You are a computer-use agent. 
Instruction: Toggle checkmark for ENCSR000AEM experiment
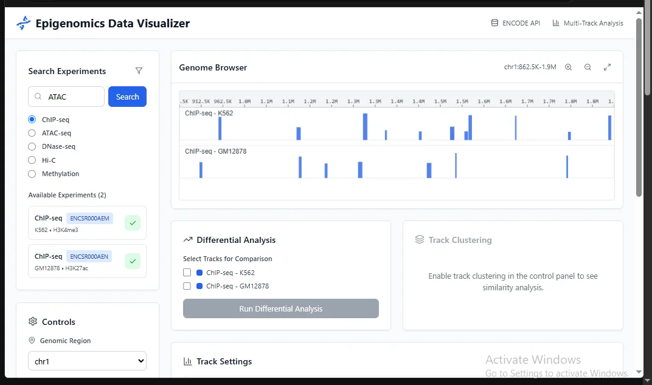(x=133, y=223)
